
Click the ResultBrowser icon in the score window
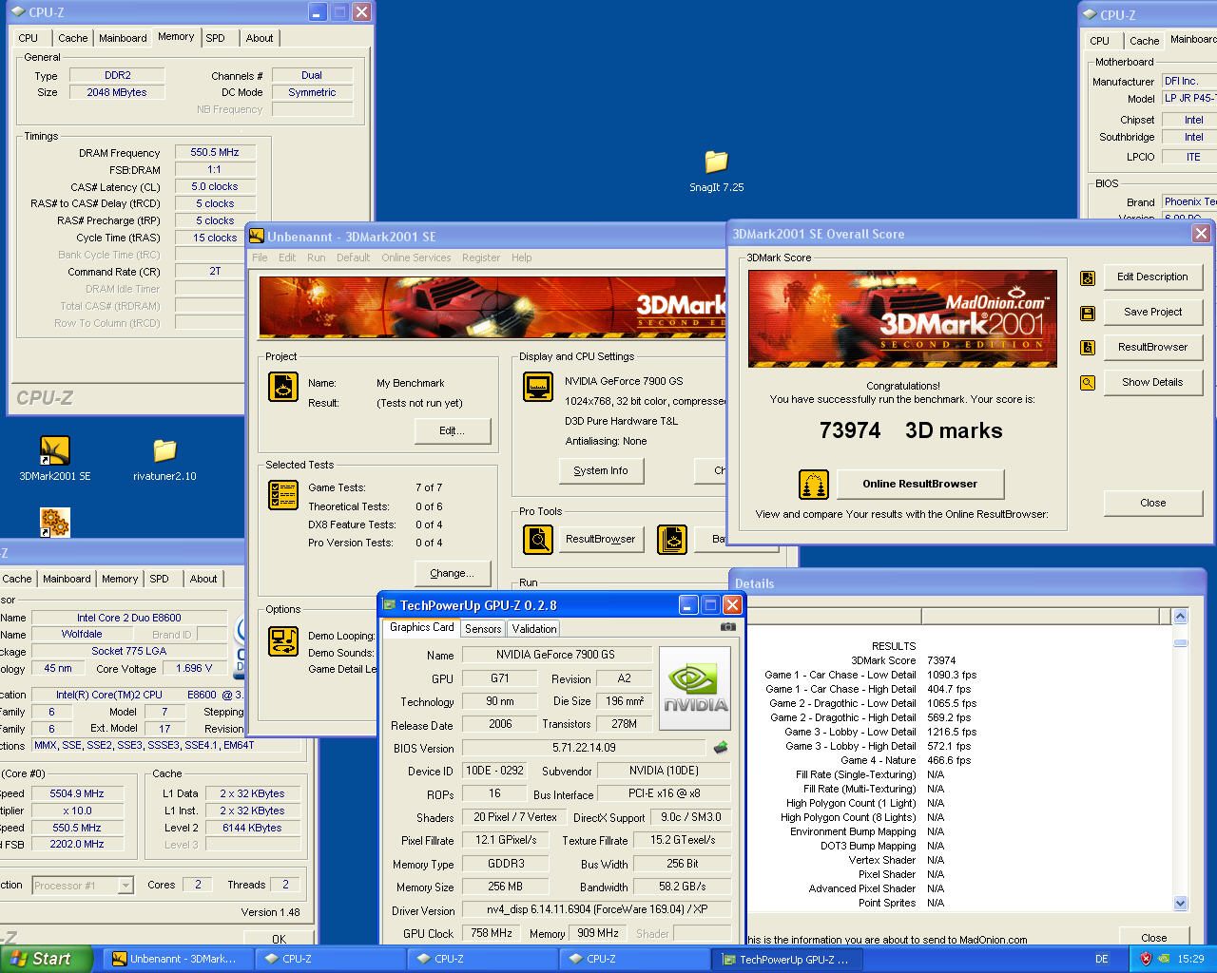[1088, 348]
